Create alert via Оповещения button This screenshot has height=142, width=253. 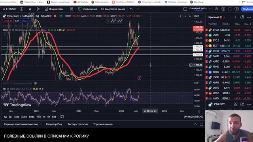(x=88, y=9)
